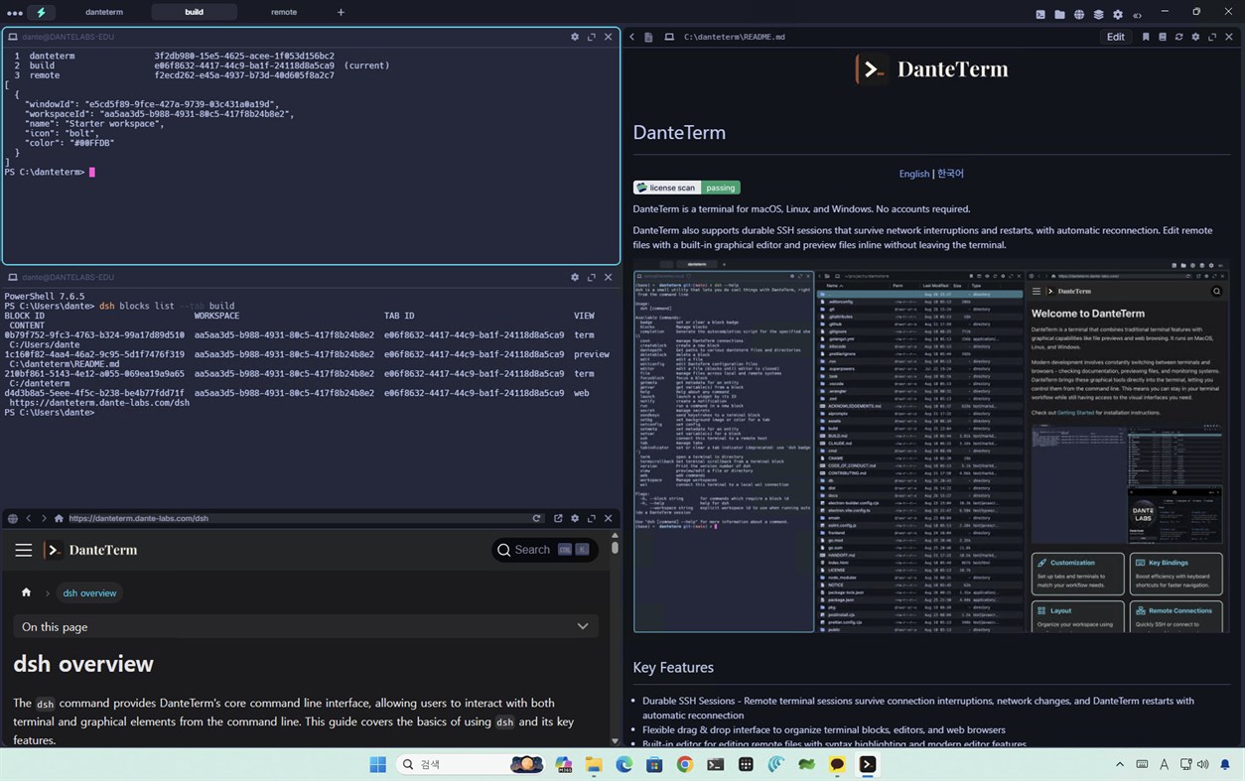
Task: Magnify the README preview block
Action: coord(1212,37)
